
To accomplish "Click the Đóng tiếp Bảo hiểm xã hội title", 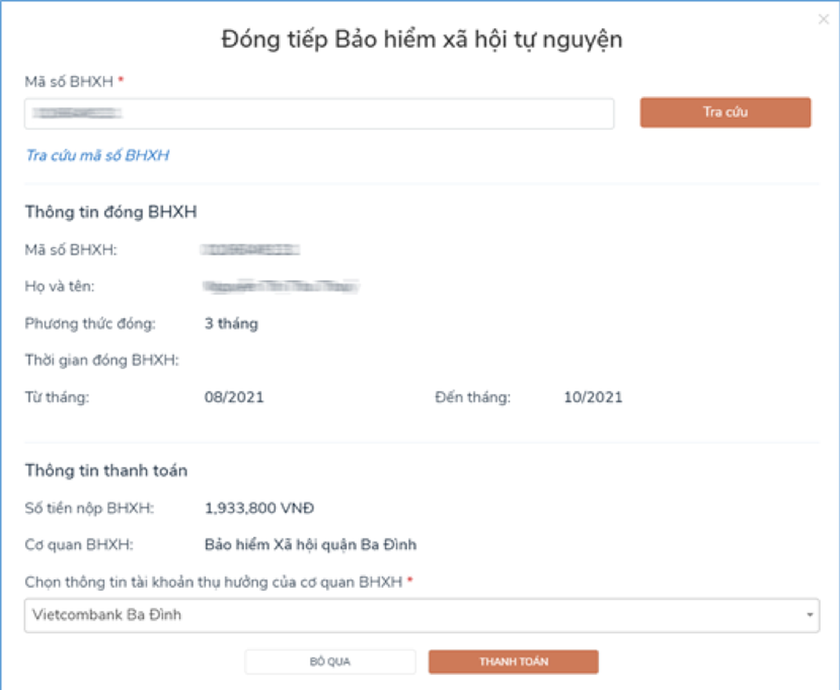I will [x=422, y=40].
